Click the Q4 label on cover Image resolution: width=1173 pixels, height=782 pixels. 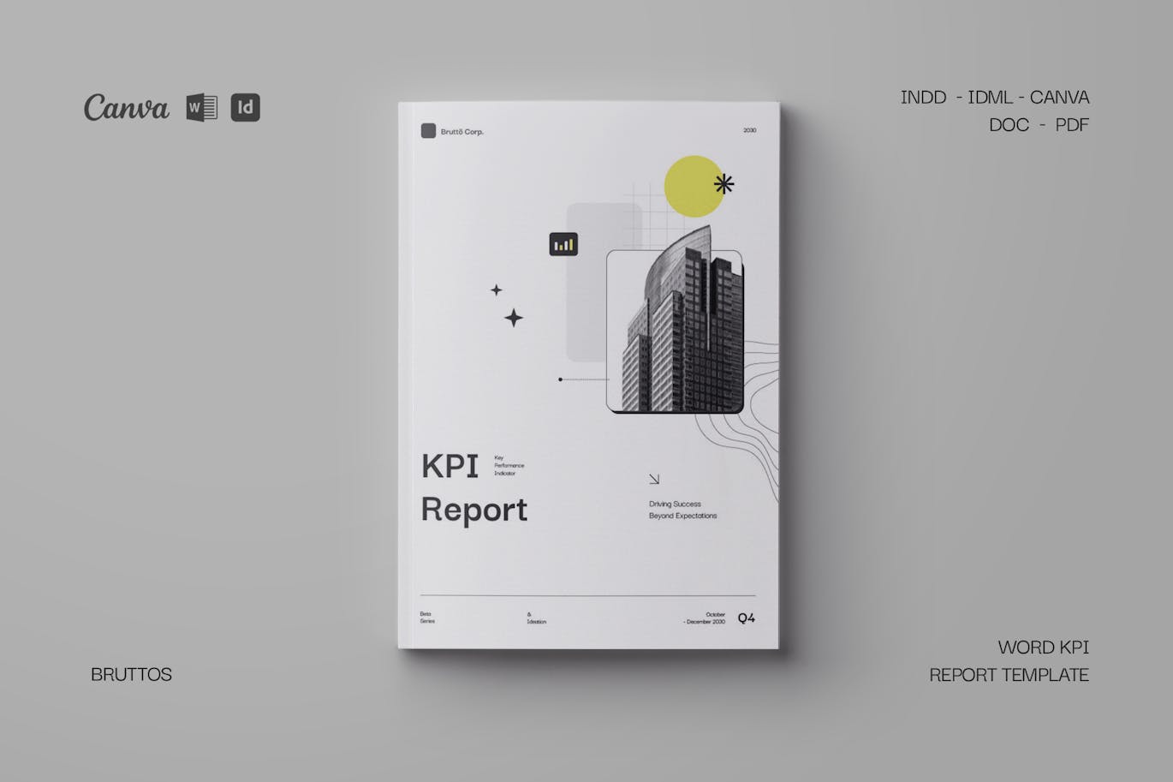(747, 618)
